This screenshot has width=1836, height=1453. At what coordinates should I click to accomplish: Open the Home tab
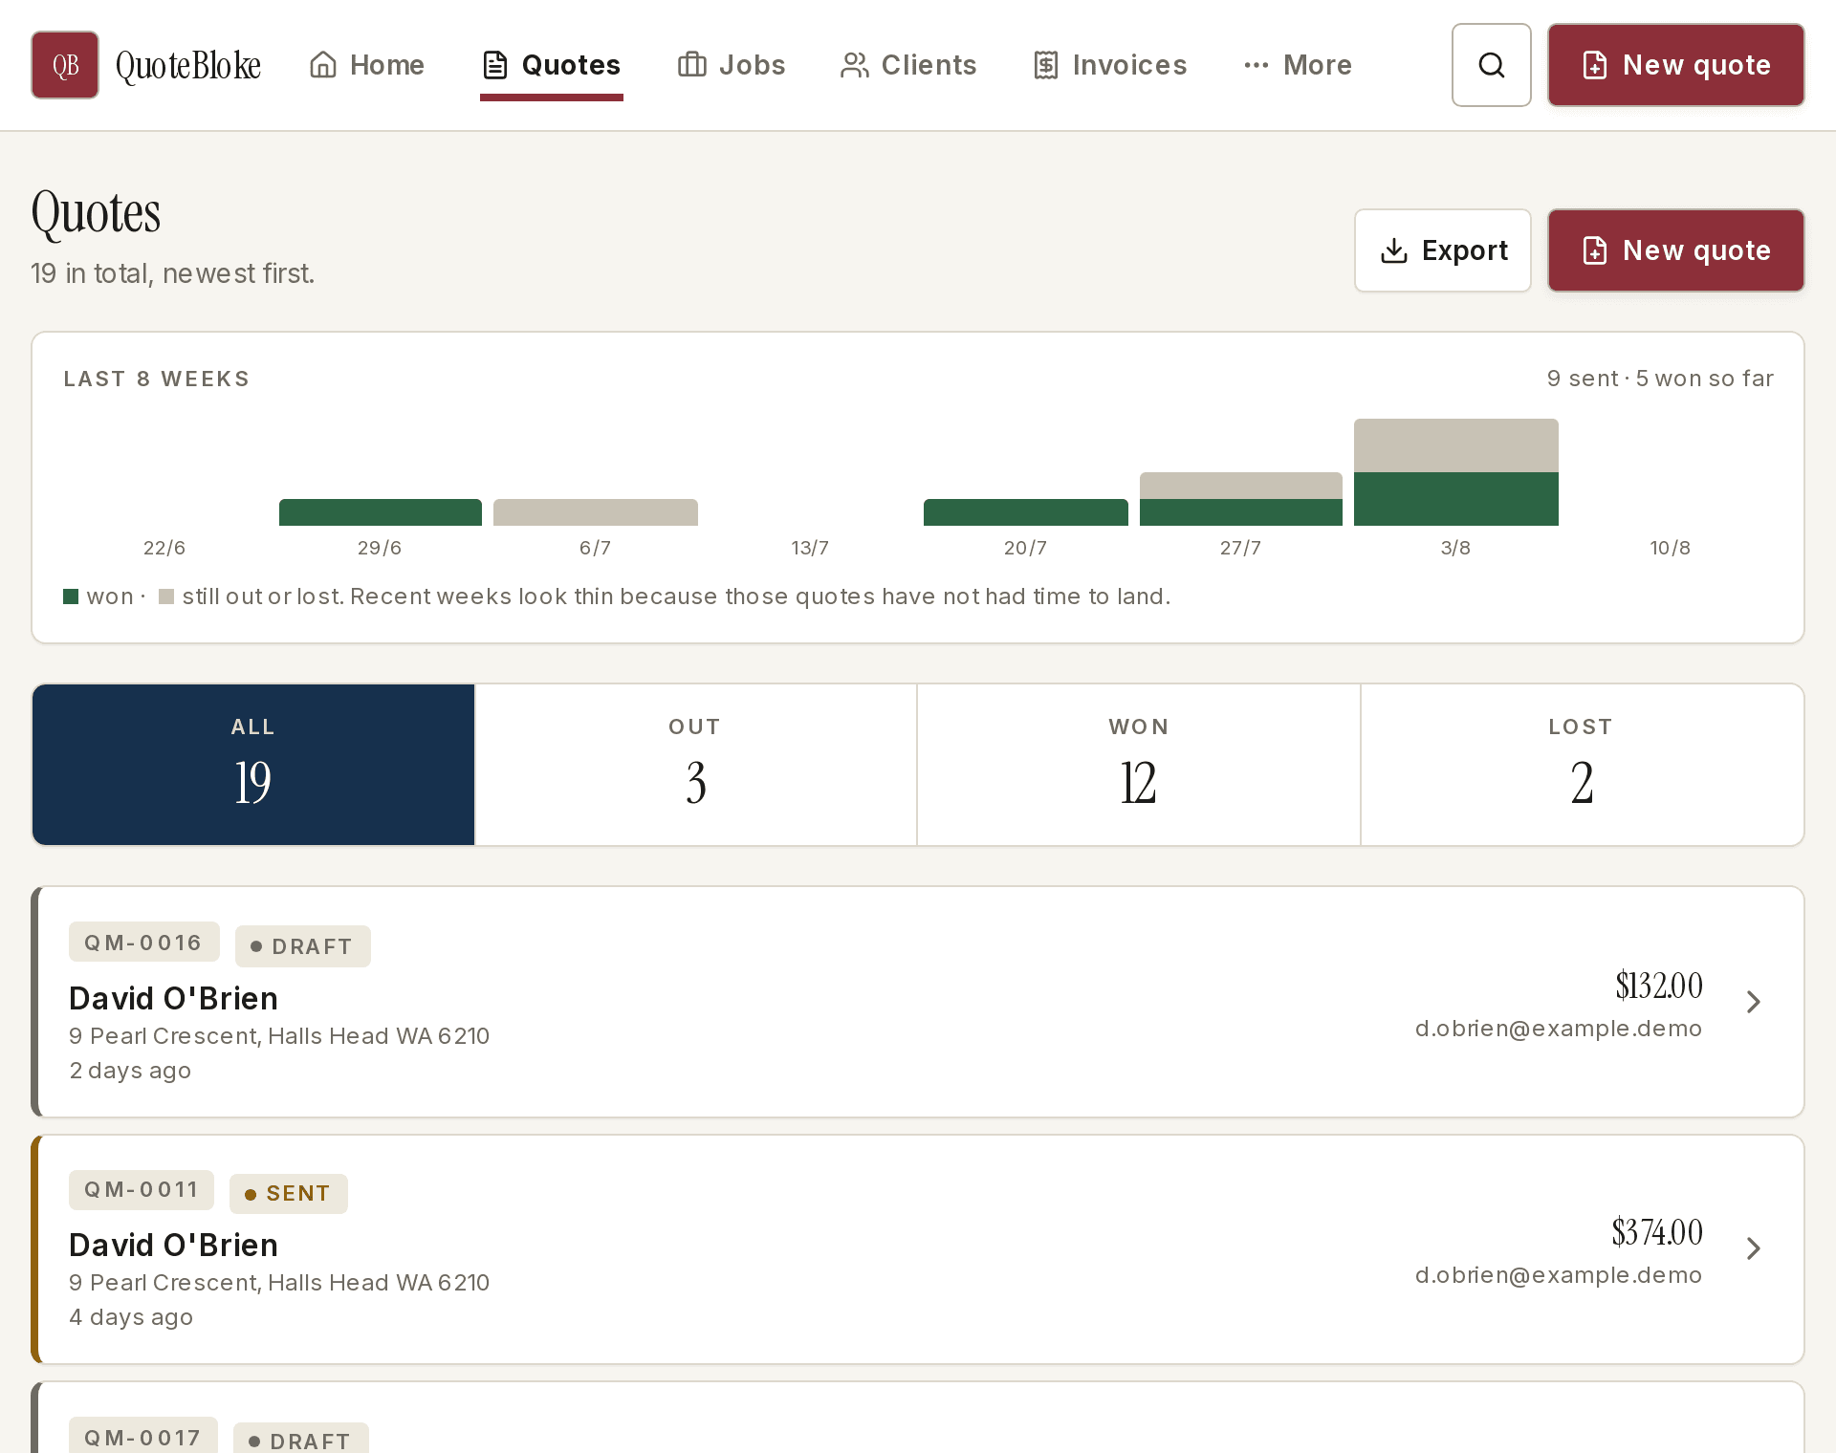[x=367, y=65]
